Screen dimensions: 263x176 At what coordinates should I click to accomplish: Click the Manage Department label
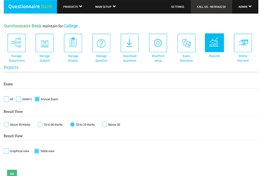pyautogui.click(x=16, y=58)
